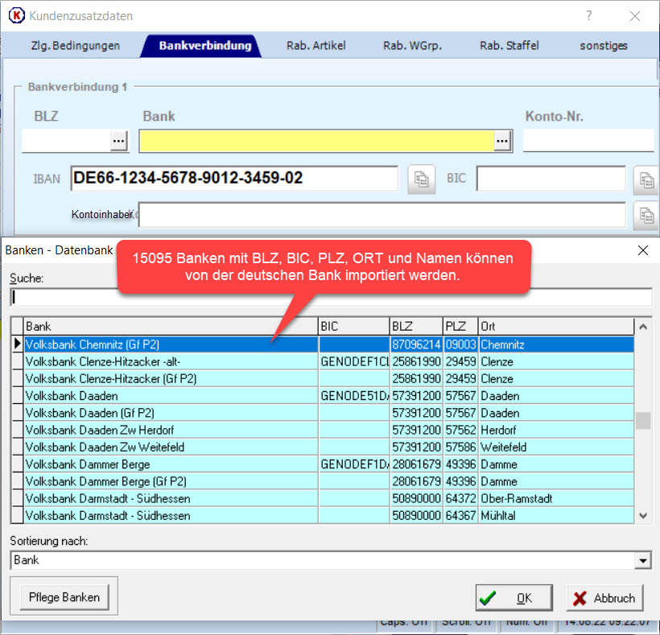Open Bank lookup with ellipsis button
This screenshot has height=635, width=660.
502,141
